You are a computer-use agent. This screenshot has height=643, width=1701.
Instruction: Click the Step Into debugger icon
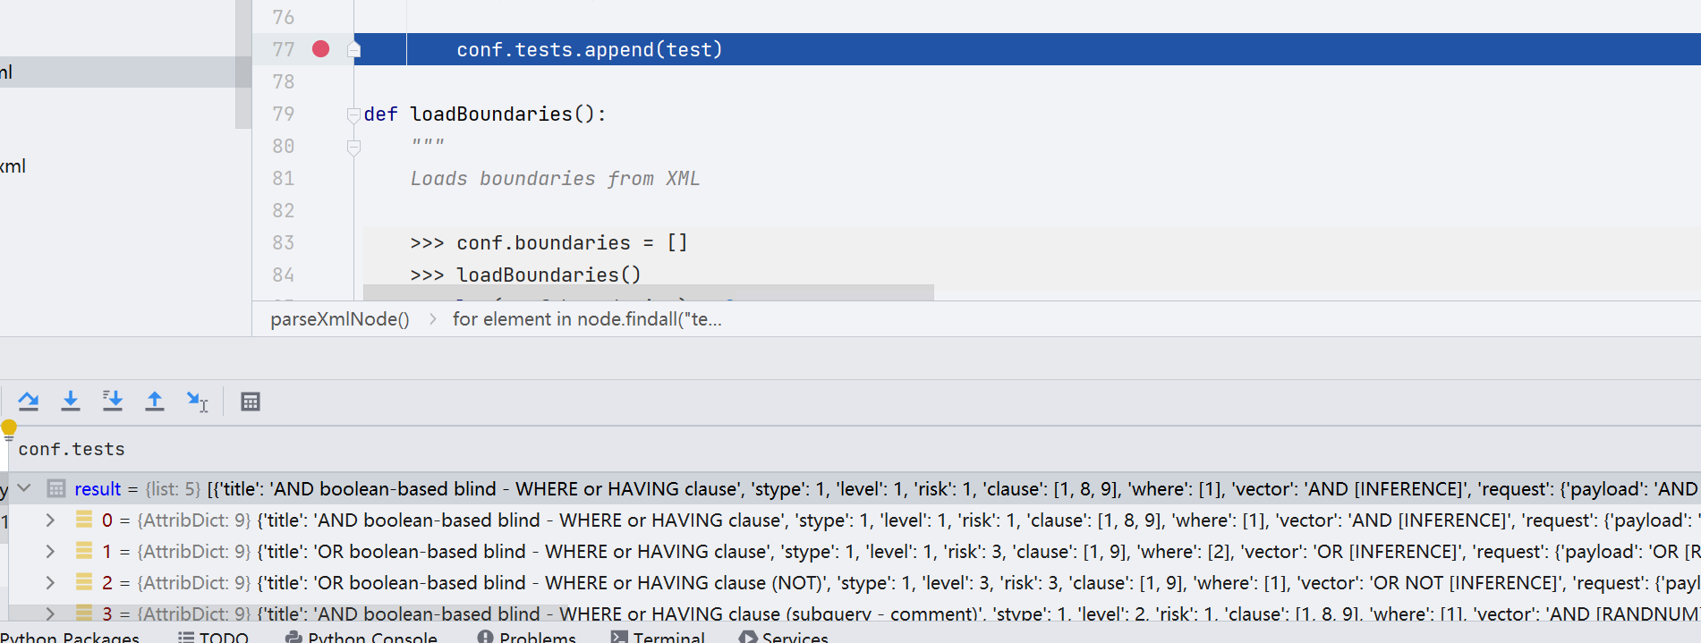71,402
